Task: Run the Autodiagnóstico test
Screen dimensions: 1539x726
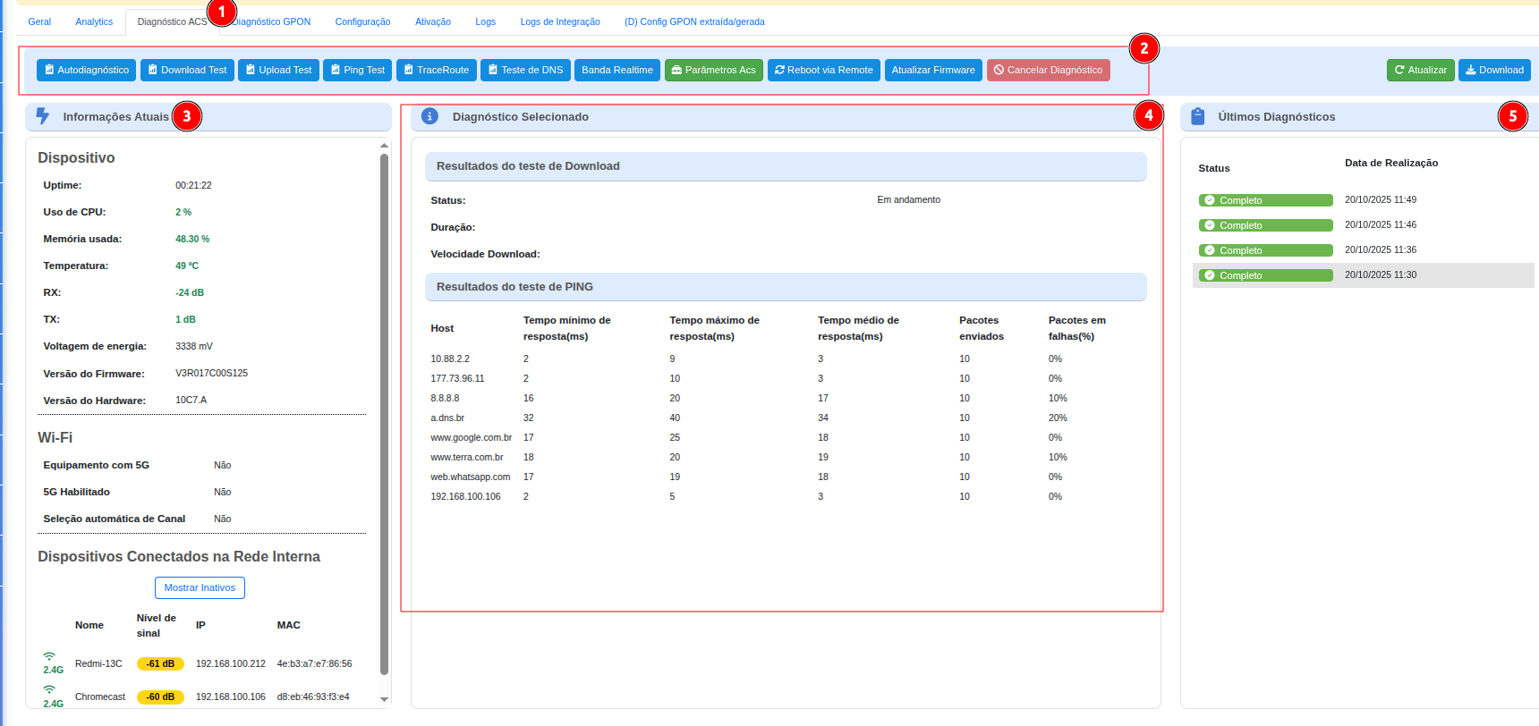Action: (x=87, y=70)
